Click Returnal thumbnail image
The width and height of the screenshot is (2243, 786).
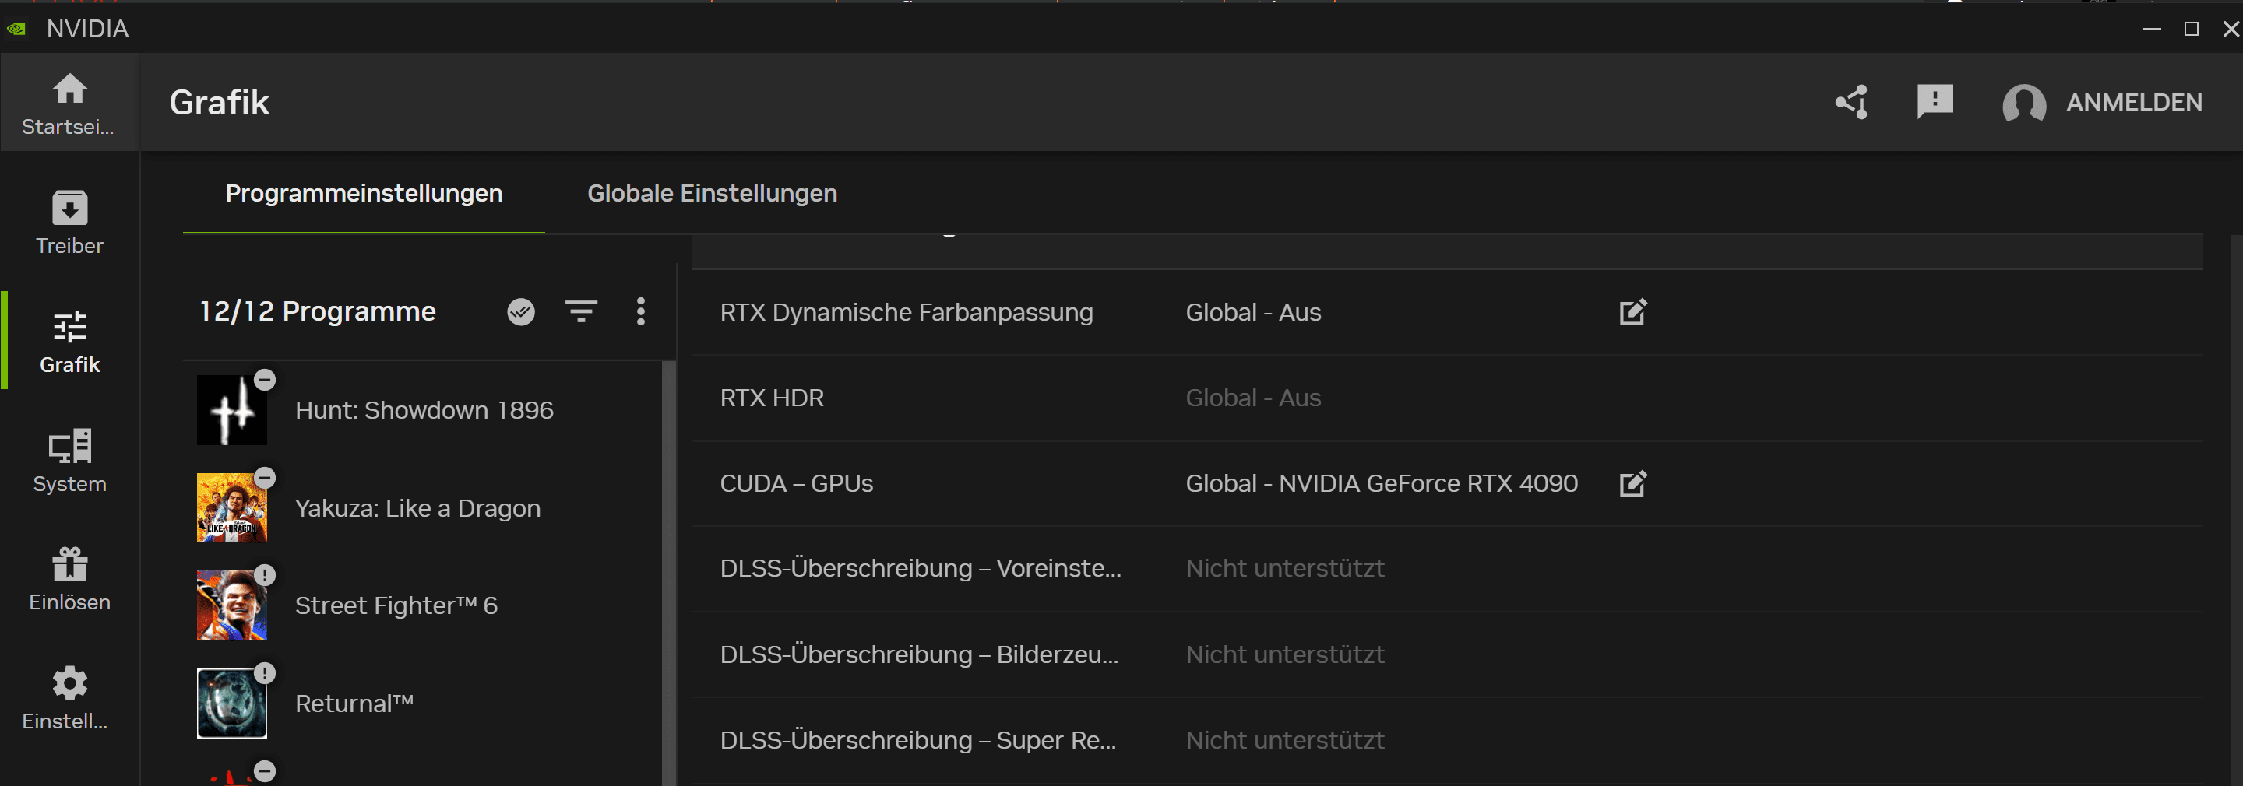tap(231, 704)
